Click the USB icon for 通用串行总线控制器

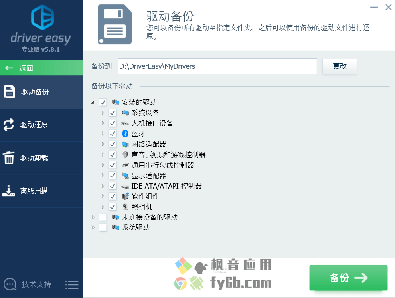(x=125, y=165)
